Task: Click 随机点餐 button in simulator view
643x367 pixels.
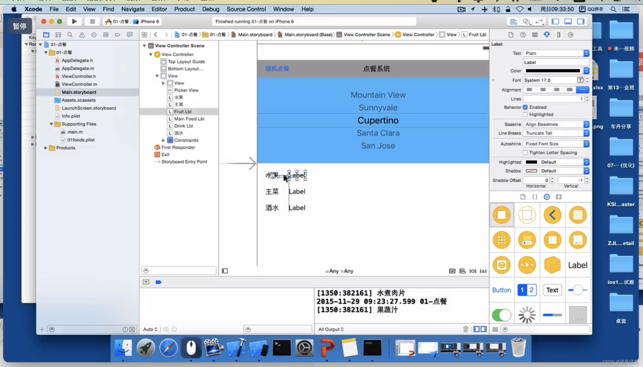Action: [277, 68]
